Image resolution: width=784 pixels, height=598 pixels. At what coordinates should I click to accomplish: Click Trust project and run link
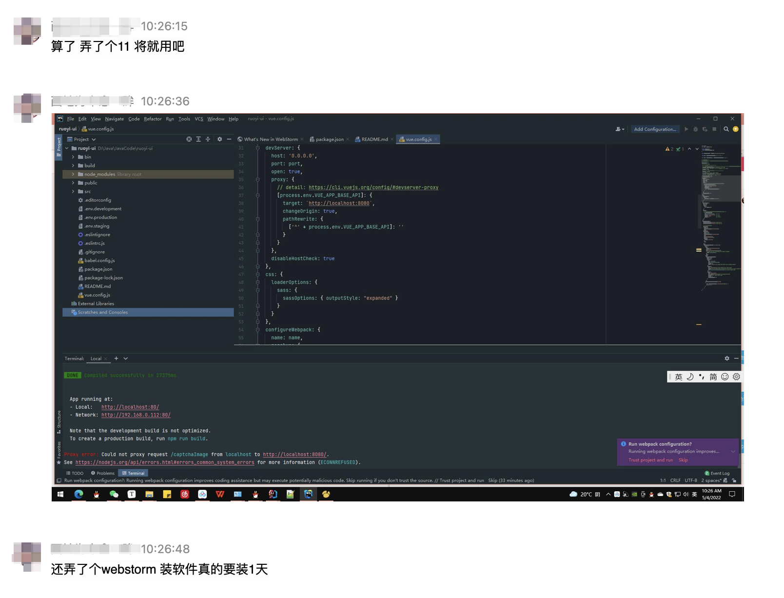(650, 460)
